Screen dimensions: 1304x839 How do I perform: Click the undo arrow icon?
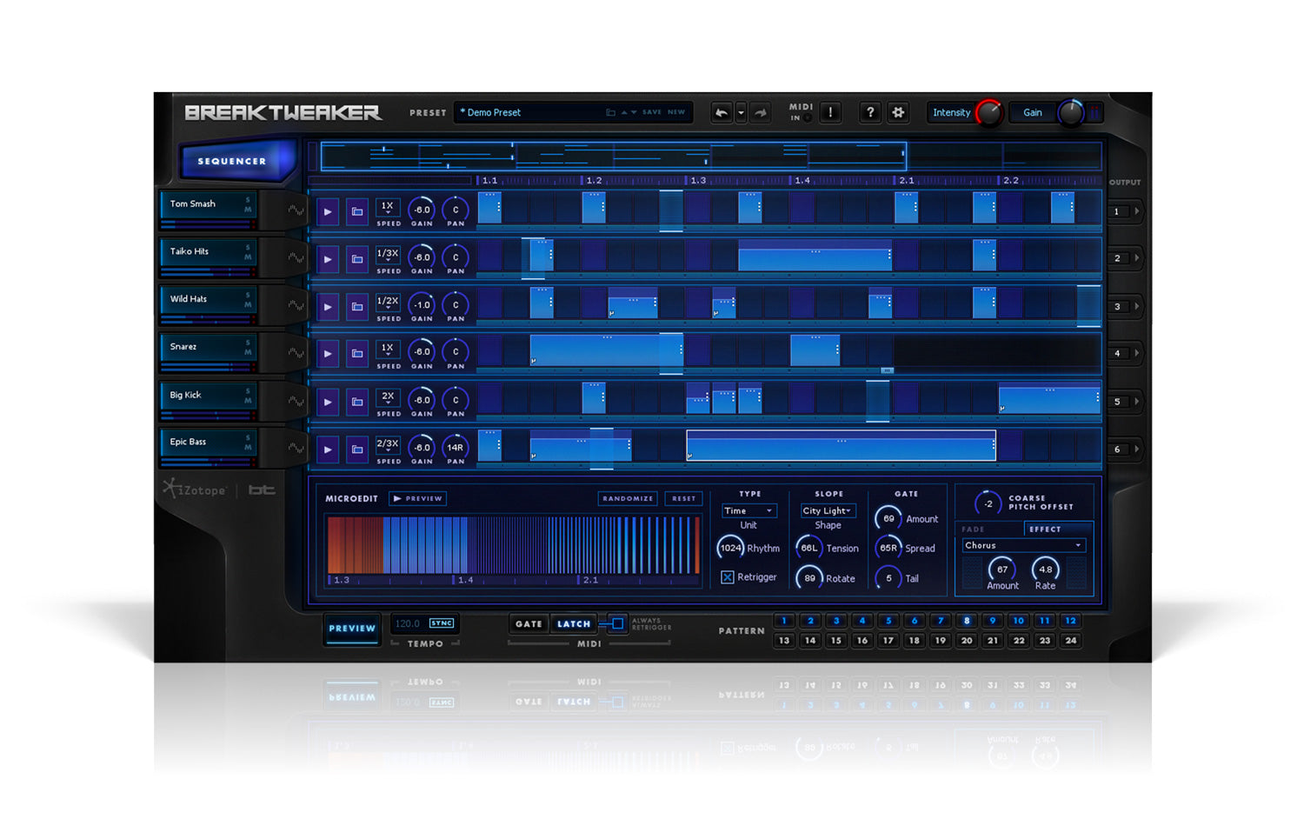coord(721,113)
